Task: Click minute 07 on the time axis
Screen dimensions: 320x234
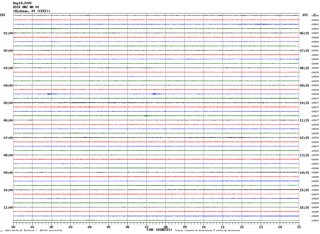Action: 147,227
